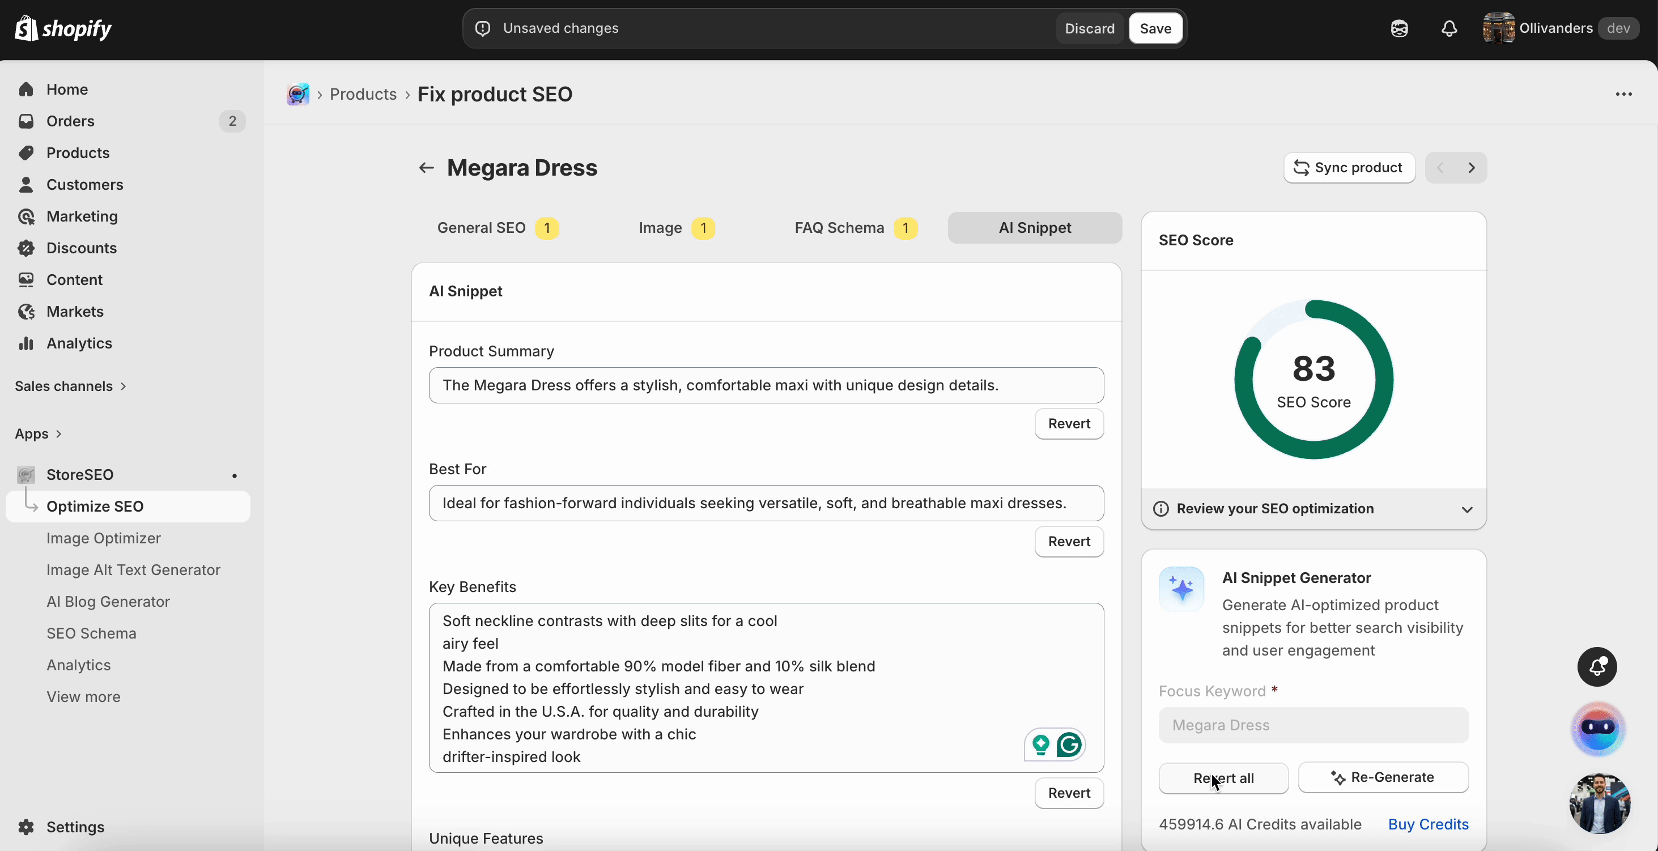Click the Focus Keyword input field
Screen dimensions: 1658x851
(x=1313, y=725)
